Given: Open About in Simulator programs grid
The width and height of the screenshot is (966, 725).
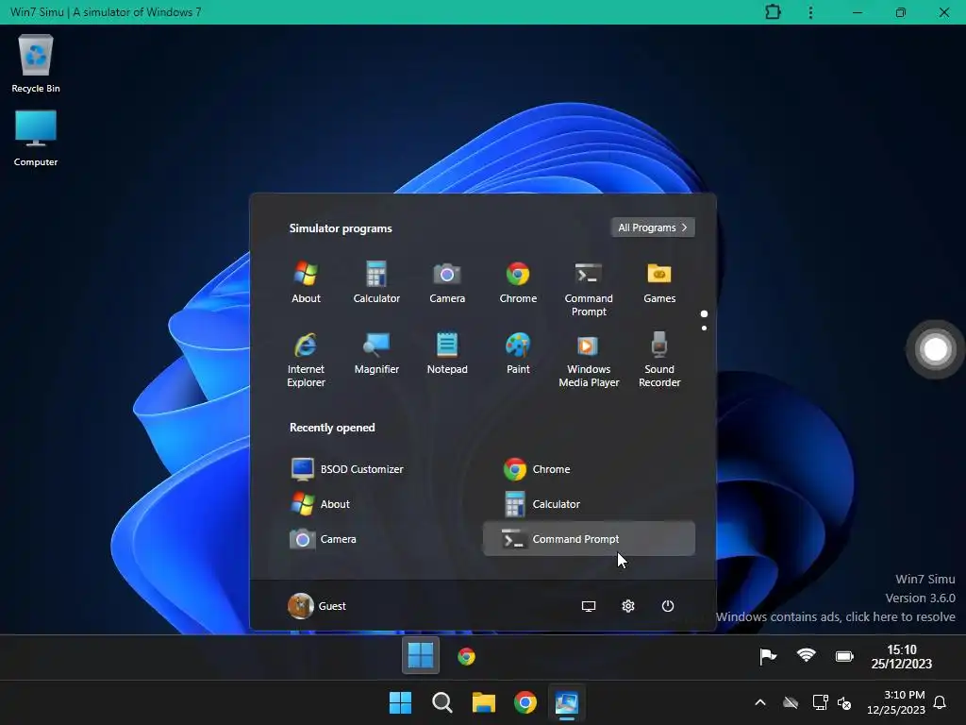Looking at the screenshot, I should [x=306, y=282].
